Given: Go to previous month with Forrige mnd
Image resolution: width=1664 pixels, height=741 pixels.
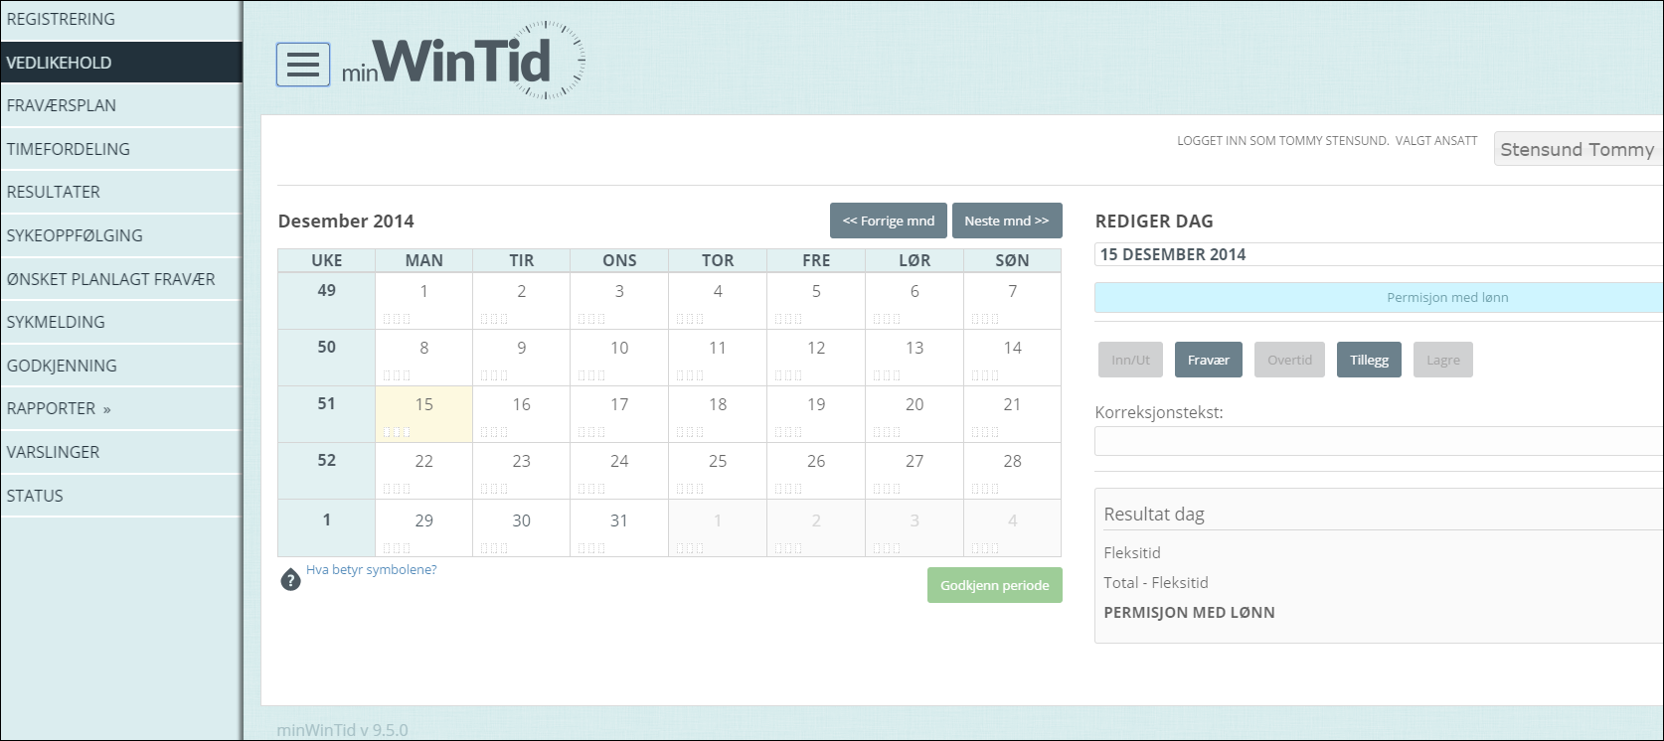Looking at the screenshot, I should (889, 221).
